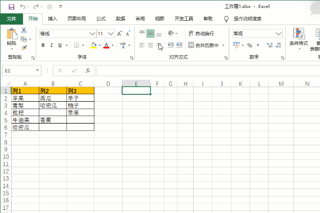Save the workbook with the floppy icon

[11, 7]
